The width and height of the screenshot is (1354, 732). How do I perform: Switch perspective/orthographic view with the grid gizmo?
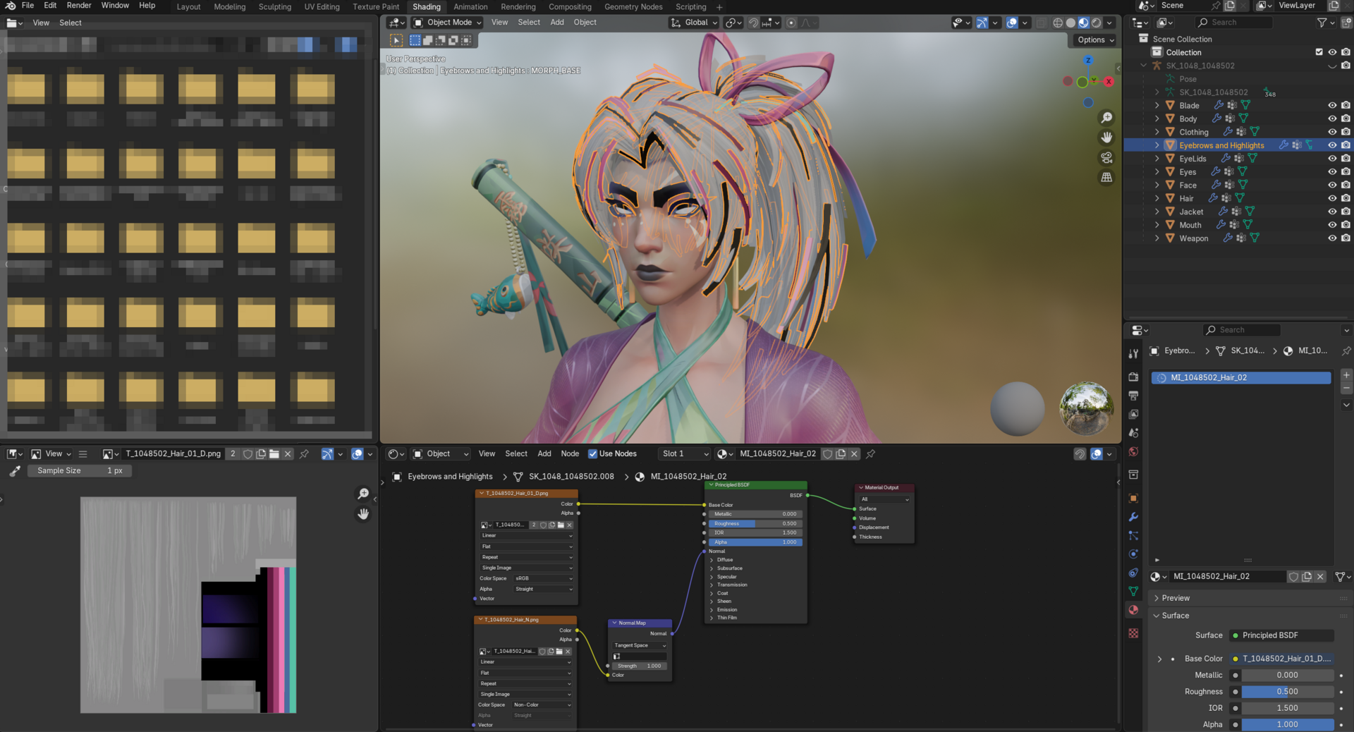click(1106, 177)
